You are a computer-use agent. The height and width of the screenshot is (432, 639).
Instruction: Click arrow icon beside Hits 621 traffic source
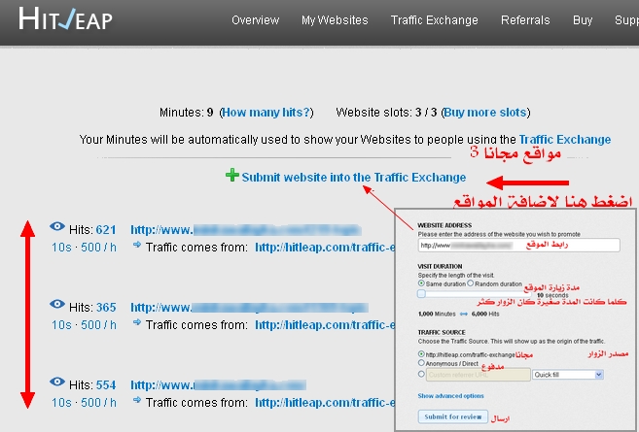coord(137,245)
